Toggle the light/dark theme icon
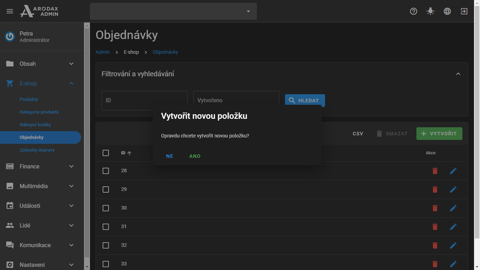 pos(430,11)
